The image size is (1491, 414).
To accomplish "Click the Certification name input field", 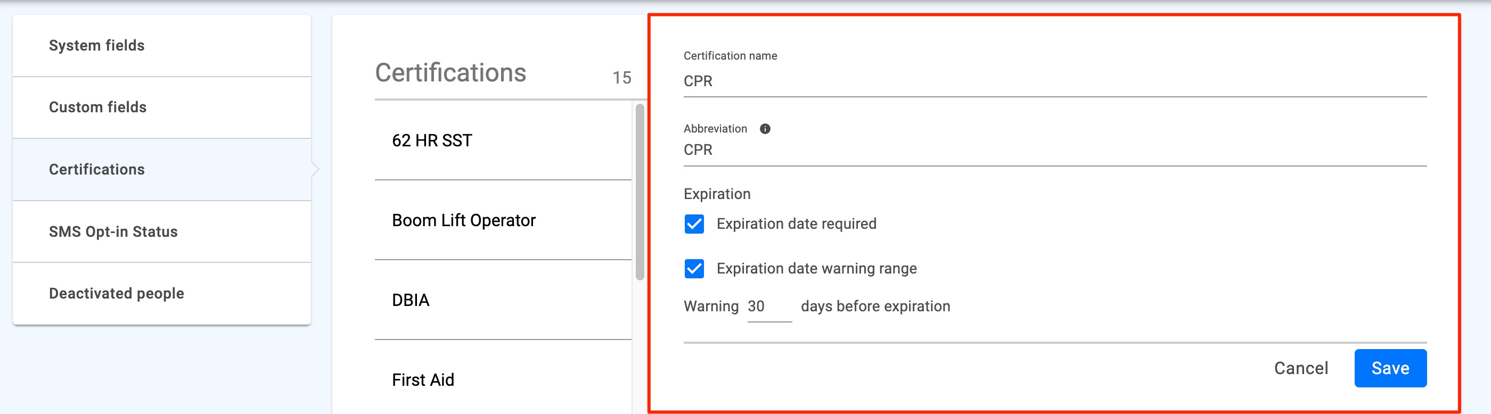I will click(x=1054, y=81).
